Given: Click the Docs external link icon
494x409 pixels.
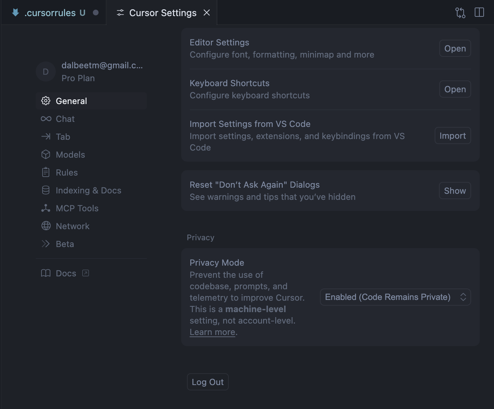Looking at the screenshot, I should (85, 273).
